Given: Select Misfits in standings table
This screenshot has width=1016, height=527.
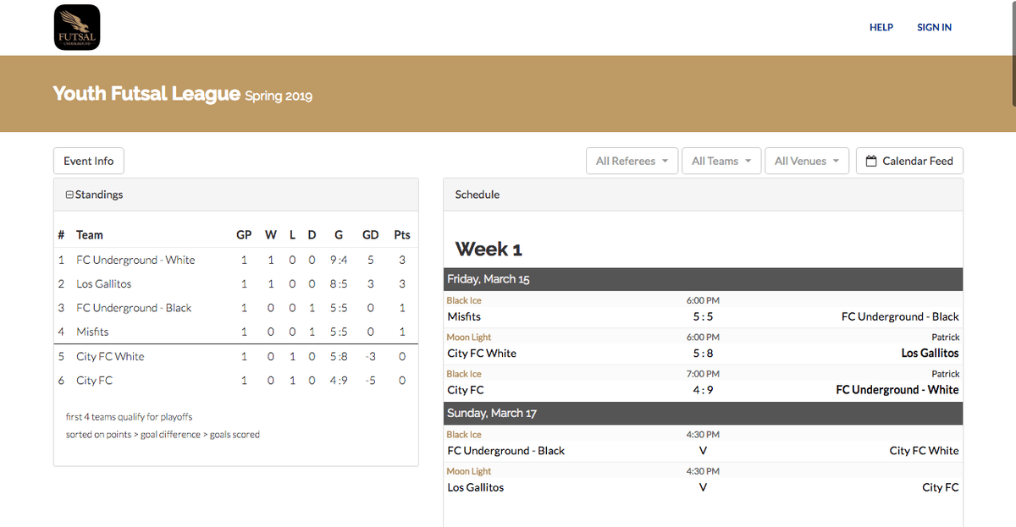Looking at the screenshot, I should click(92, 332).
